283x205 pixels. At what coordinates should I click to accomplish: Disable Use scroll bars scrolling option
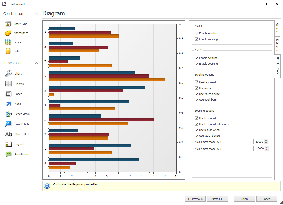[197, 99]
